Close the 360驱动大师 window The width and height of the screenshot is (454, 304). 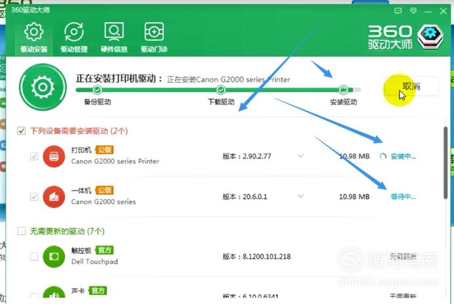pos(444,11)
